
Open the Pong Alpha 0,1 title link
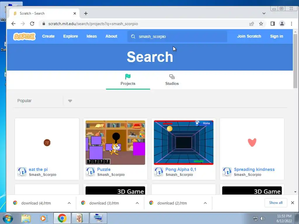click(181, 169)
